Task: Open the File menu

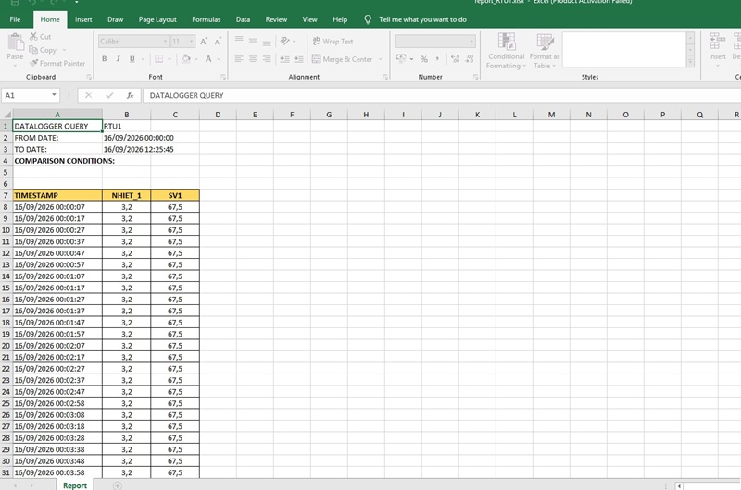Action: (15, 19)
